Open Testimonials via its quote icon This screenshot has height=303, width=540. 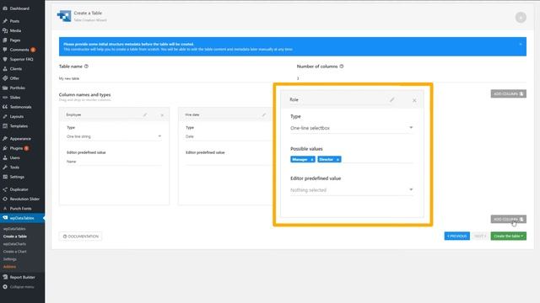[x=5, y=107]
